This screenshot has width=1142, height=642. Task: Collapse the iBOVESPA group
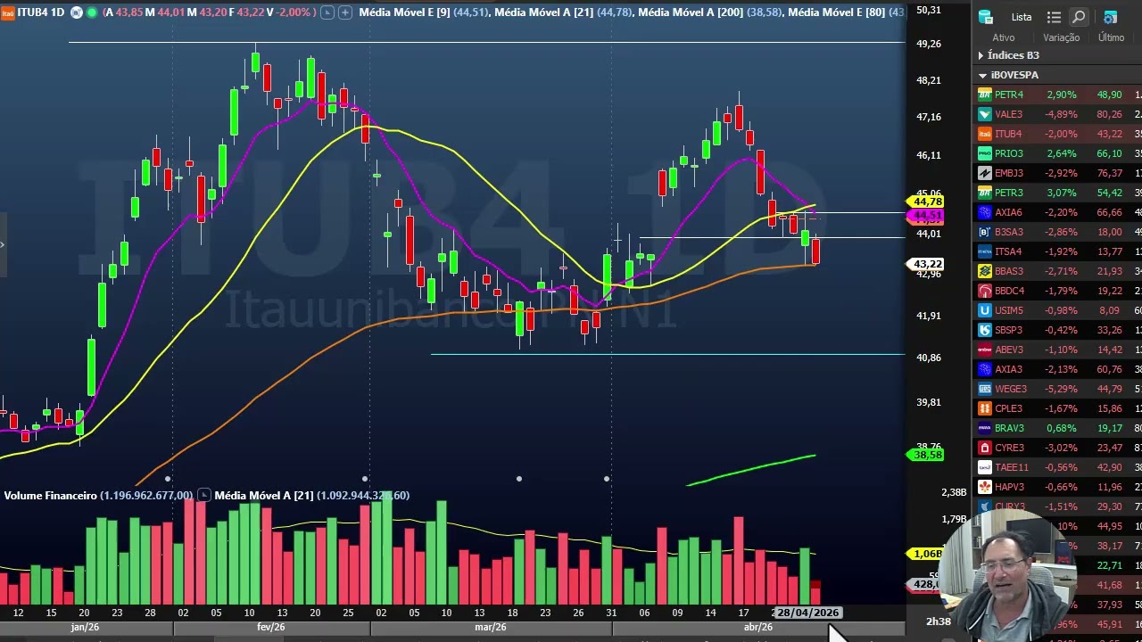(982, 76)
